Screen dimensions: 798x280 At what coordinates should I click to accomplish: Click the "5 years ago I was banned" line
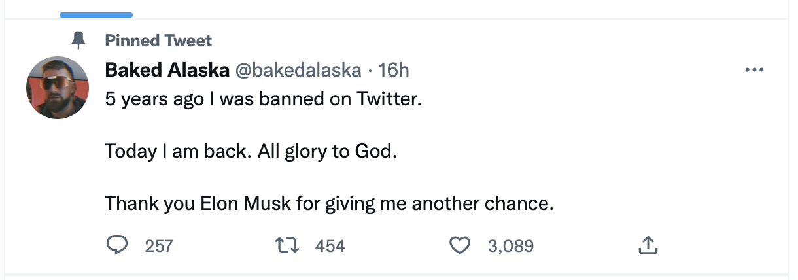[x=263, y=100]
